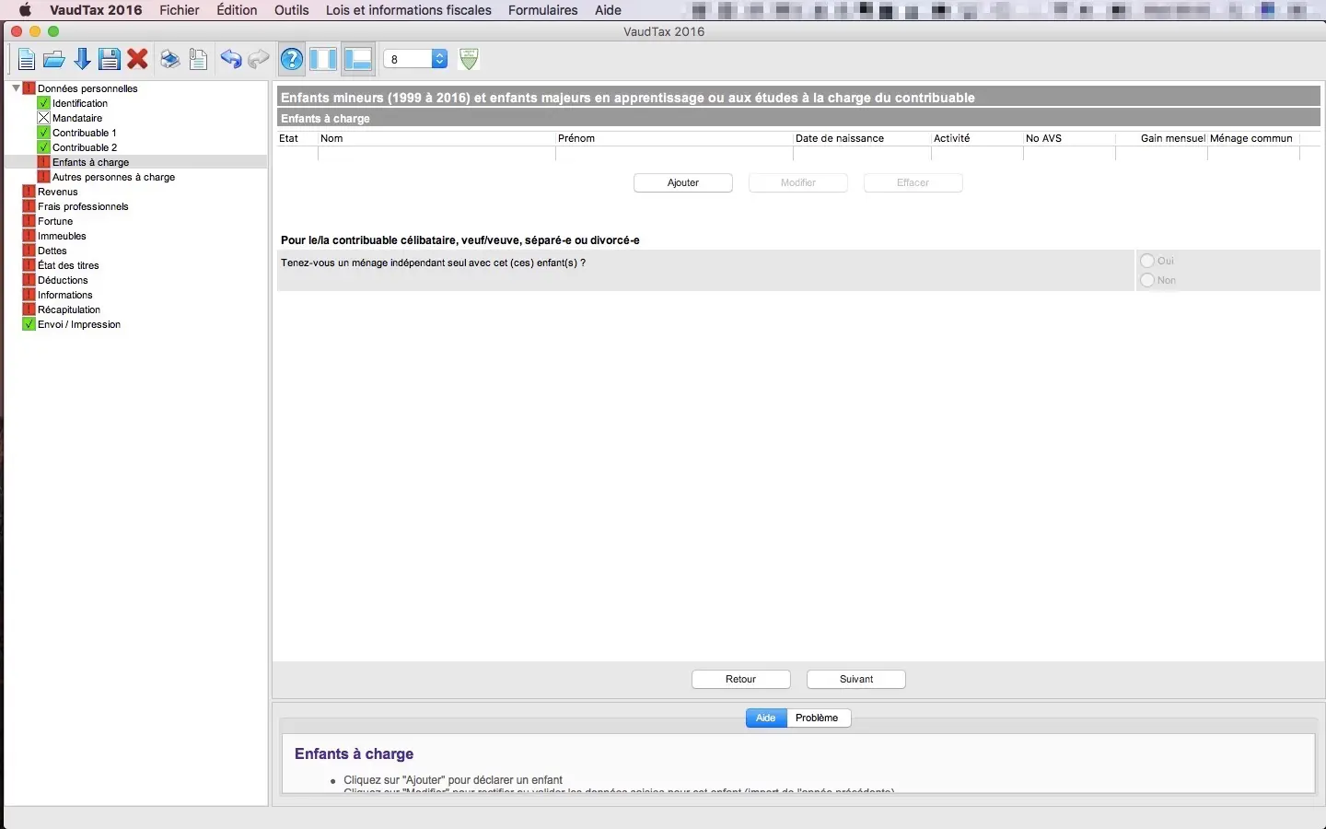Click the Nom column header
The width and height of the screenshot is (1326, 829).
point(436,138)
